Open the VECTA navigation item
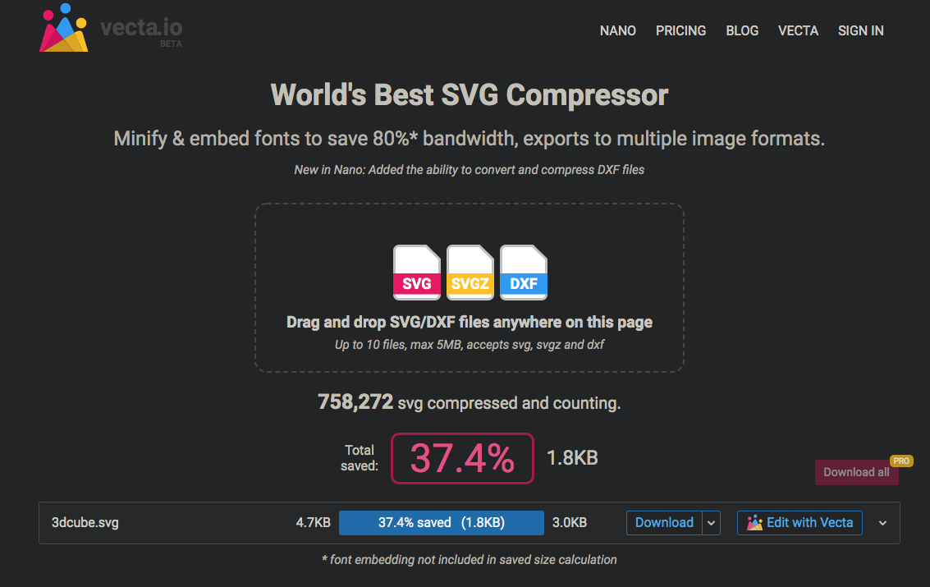 pyautogui.click(x=798, y=31)
